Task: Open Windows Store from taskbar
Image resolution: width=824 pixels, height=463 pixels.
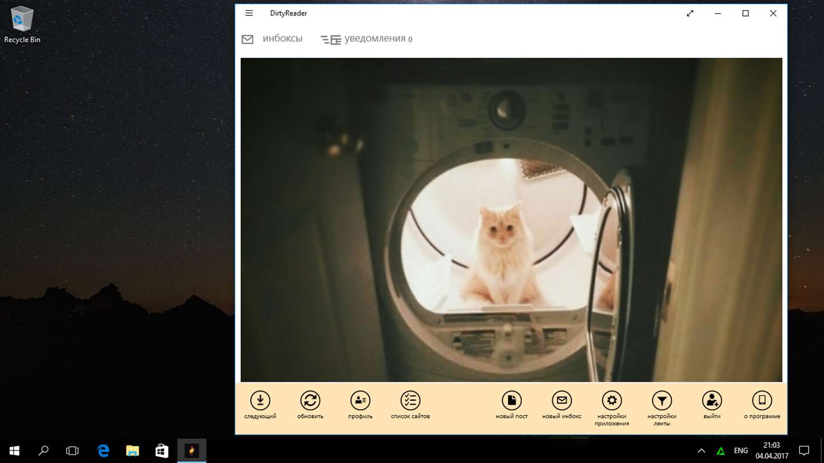Action: click(162, 451)
